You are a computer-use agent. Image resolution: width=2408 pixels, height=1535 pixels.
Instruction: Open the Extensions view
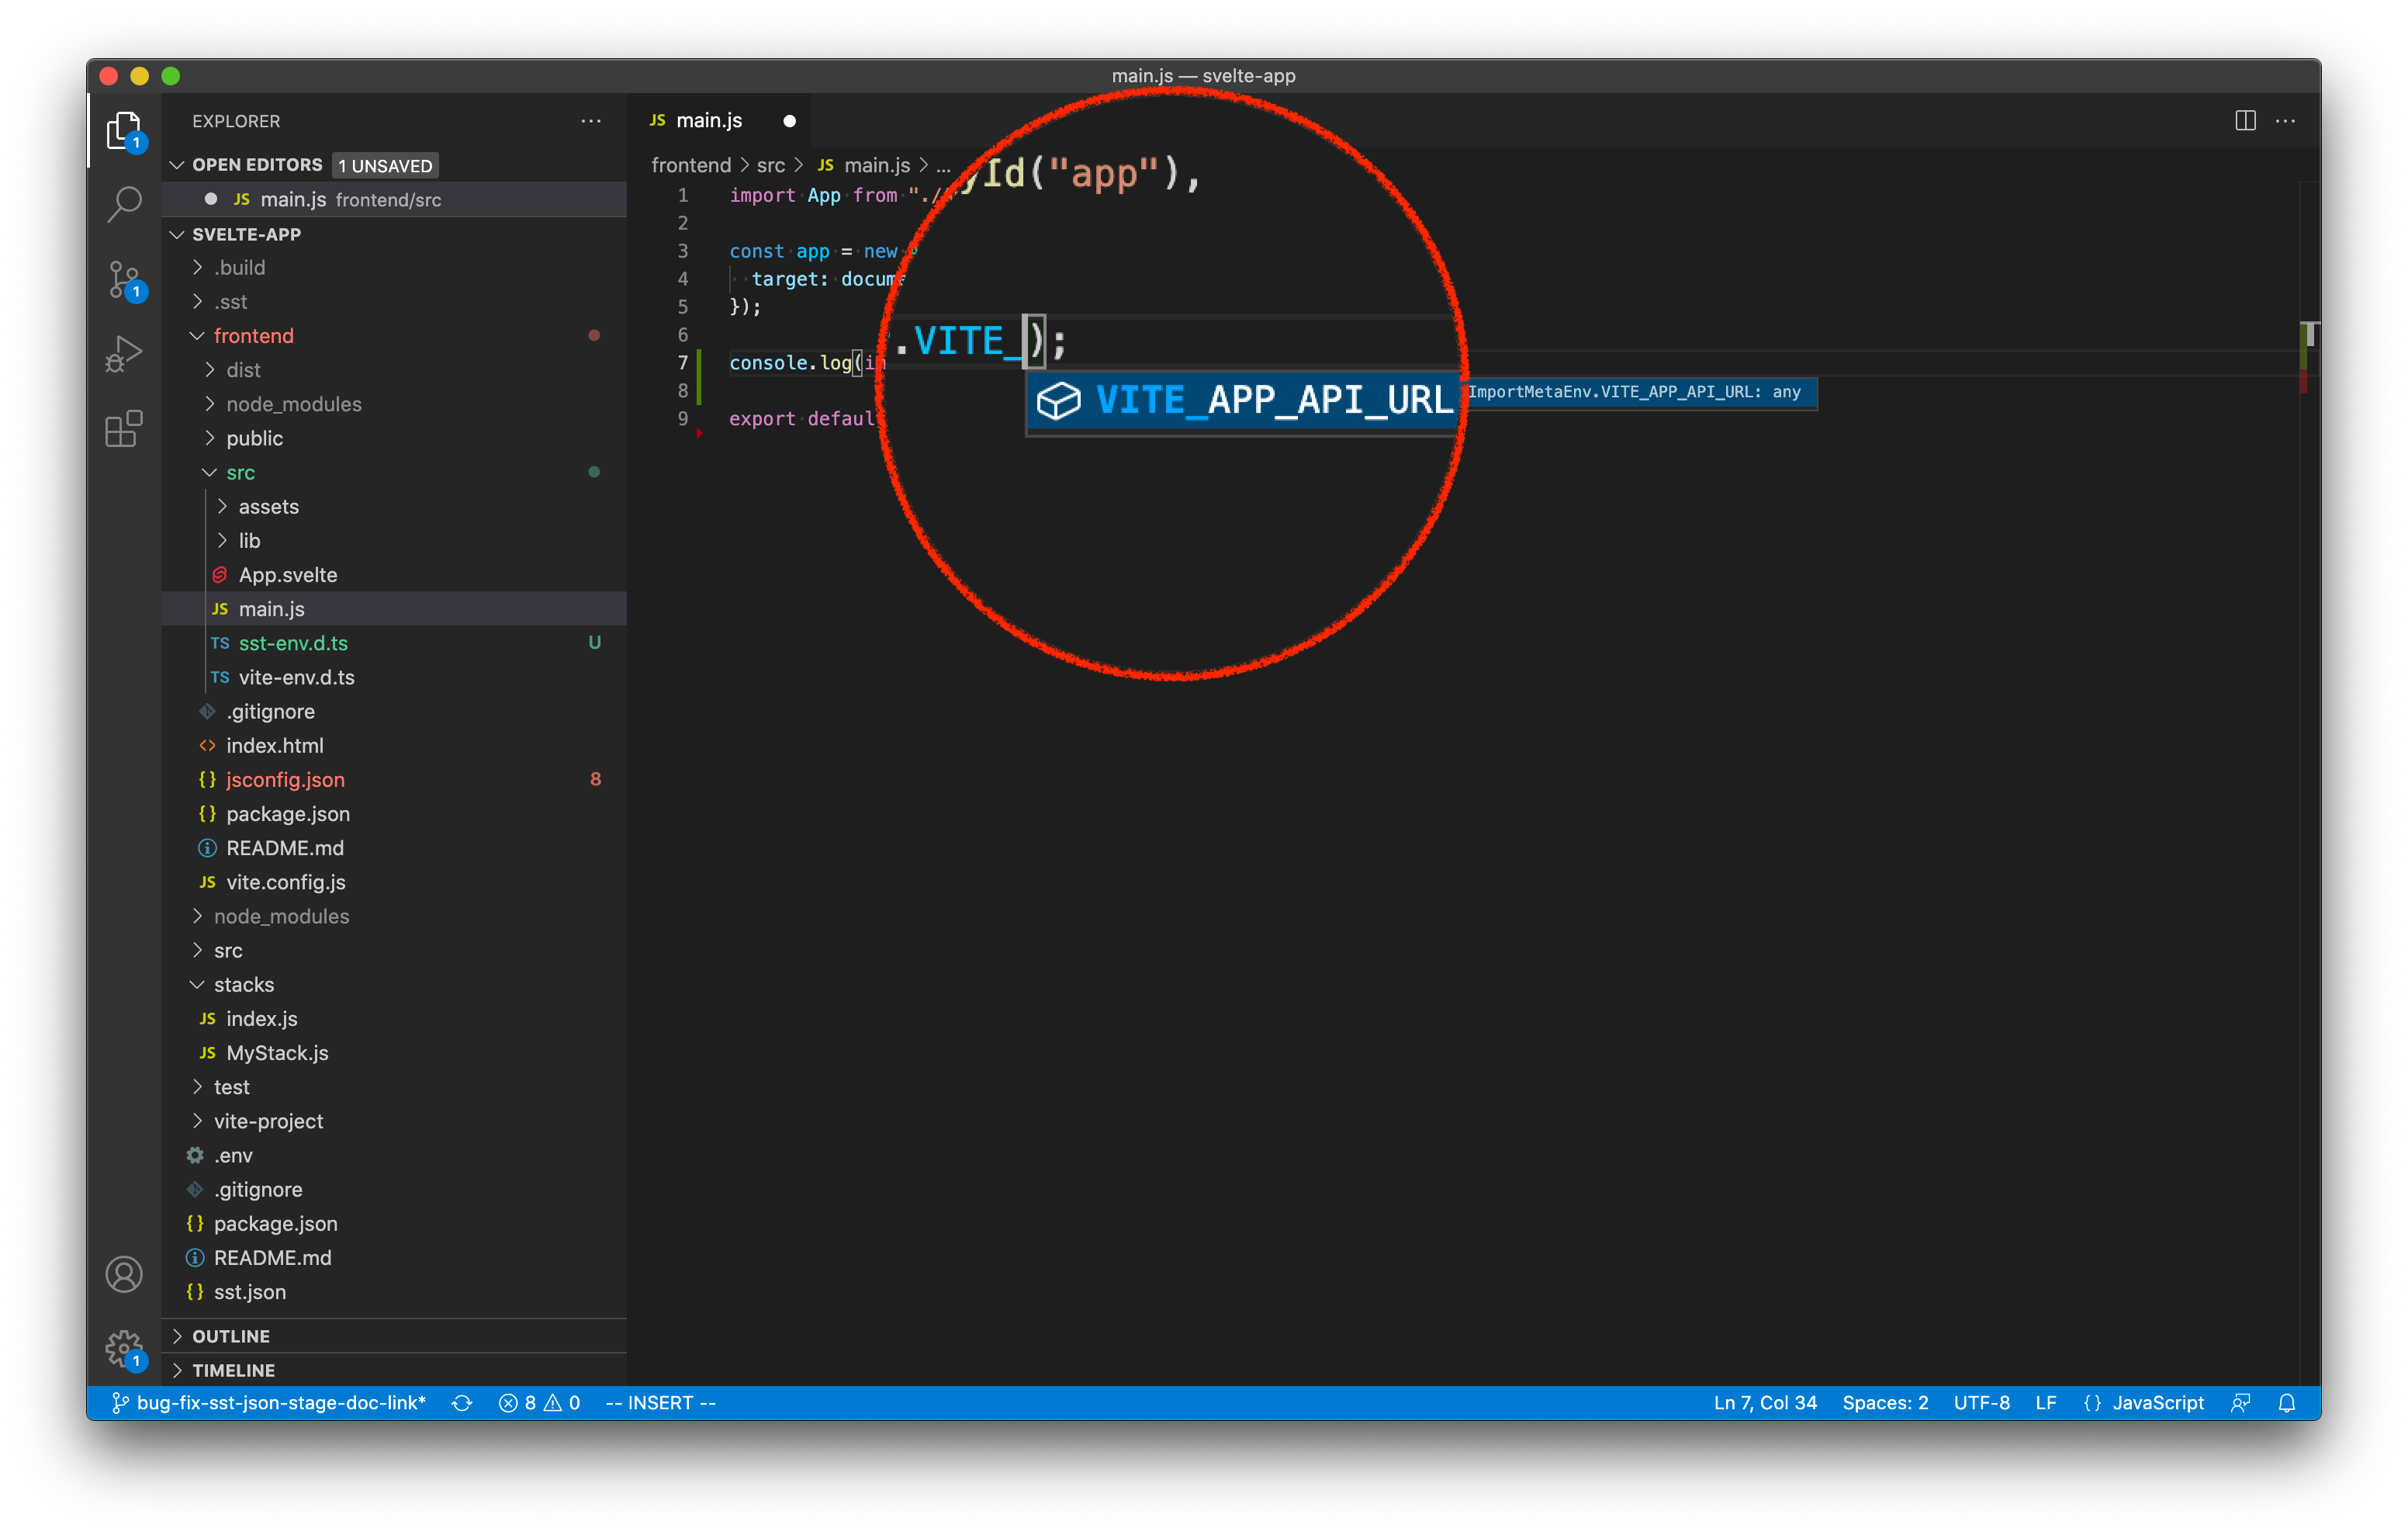point(124,428)
